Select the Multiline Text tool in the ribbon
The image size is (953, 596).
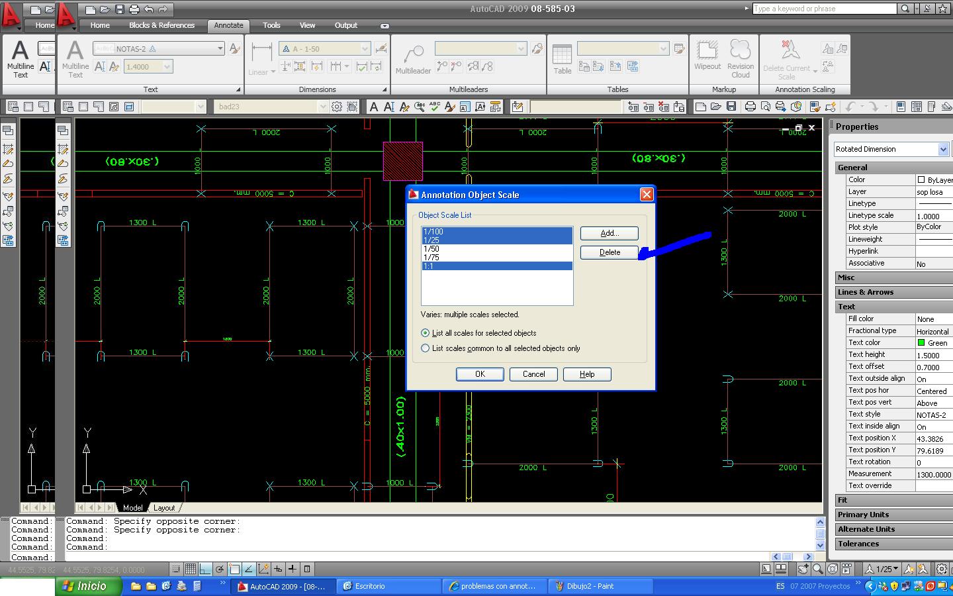coord(75,59)
